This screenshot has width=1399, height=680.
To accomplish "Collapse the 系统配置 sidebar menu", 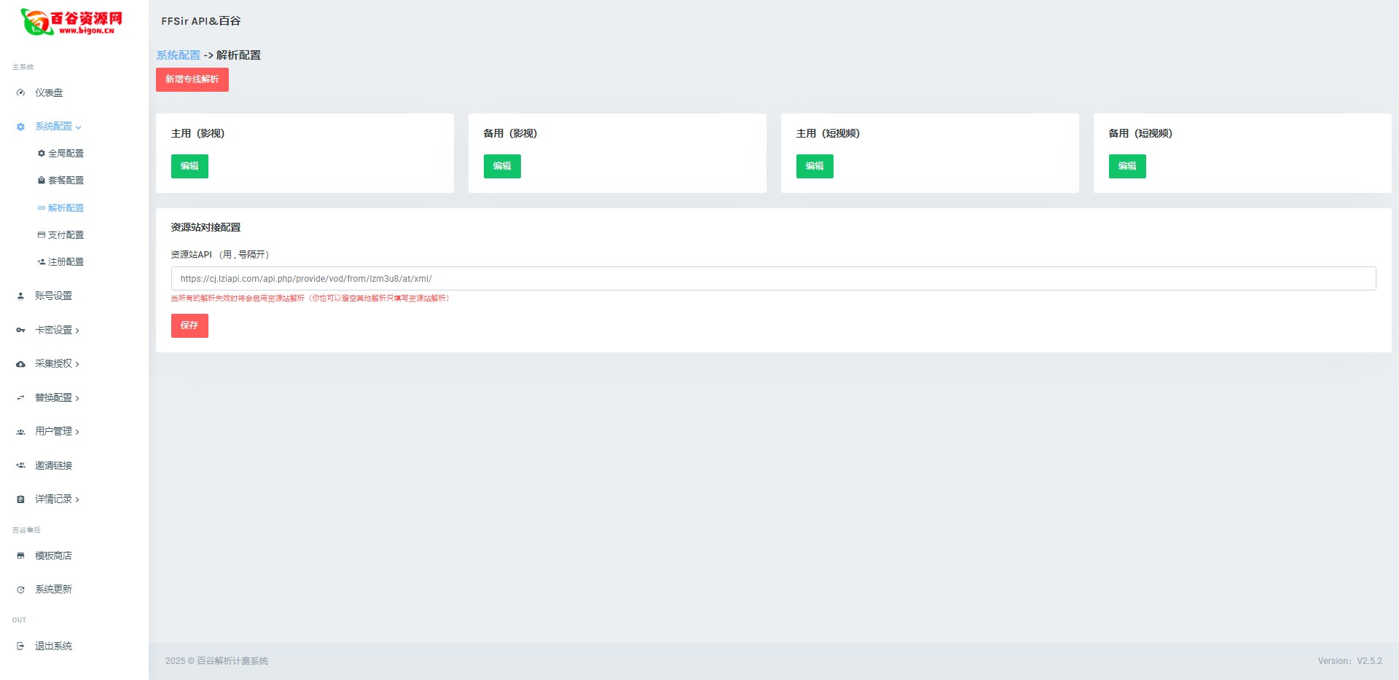I will (57, 127).
